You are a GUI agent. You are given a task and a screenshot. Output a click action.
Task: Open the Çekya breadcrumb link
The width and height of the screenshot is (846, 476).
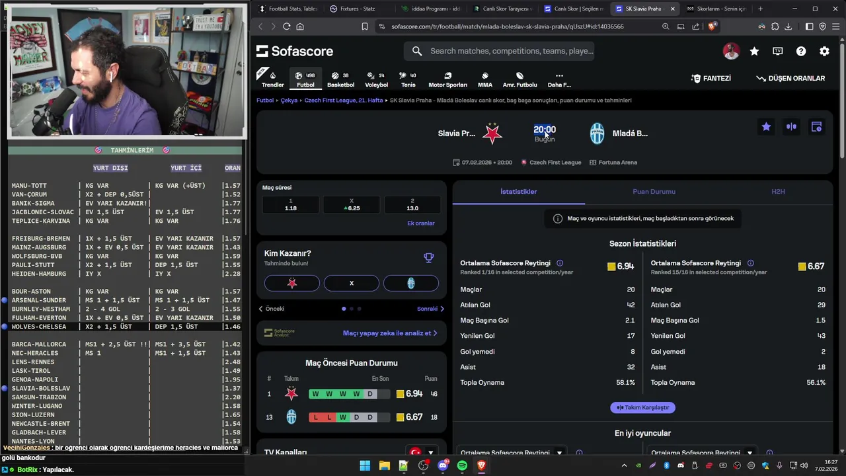tap(289, 100)
